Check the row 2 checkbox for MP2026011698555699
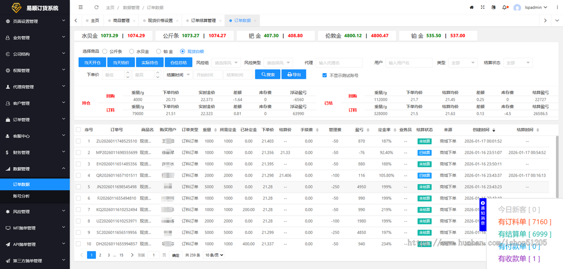The height and width of the screenshot is (269, 563). tap(78, 152)
